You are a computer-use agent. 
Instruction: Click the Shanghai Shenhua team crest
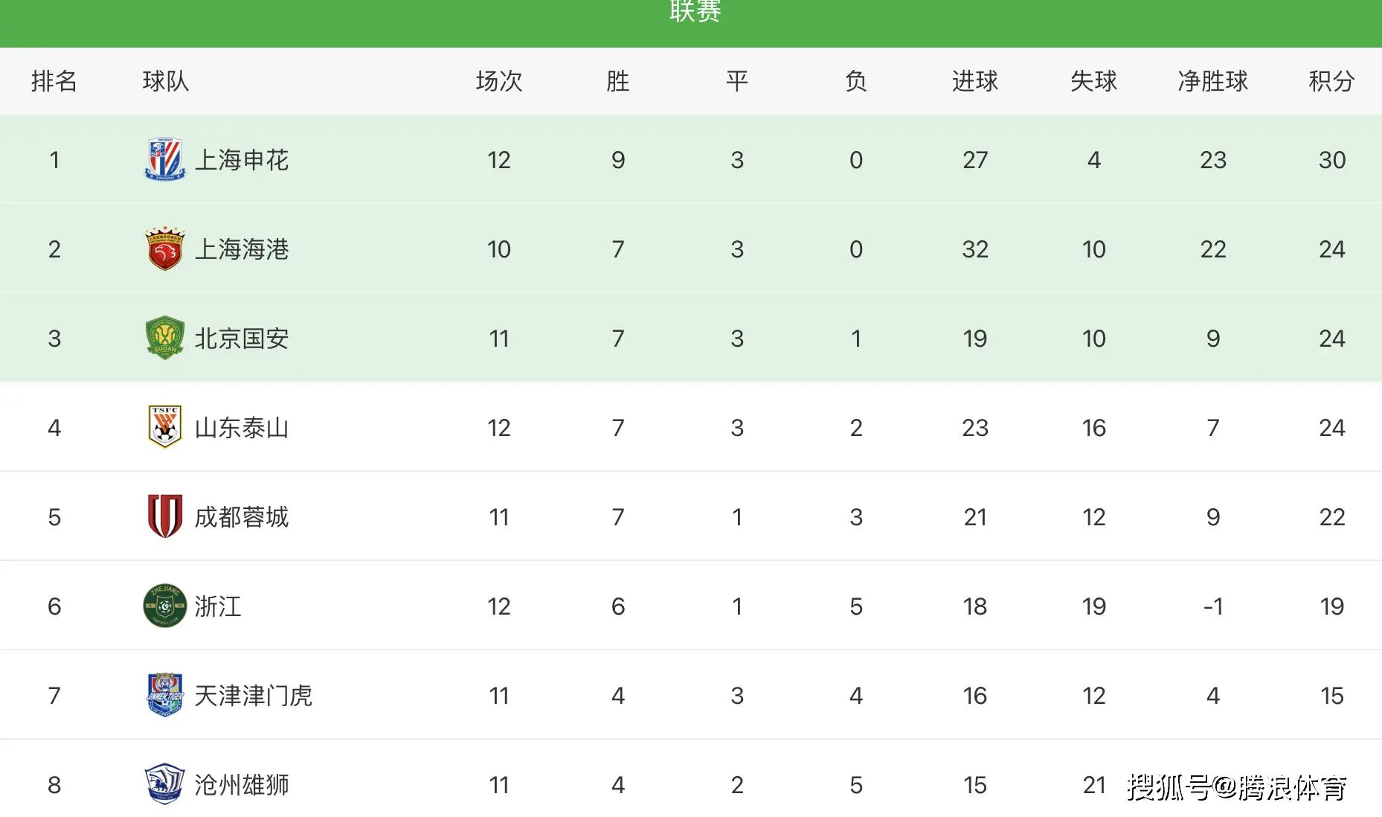pos(164,159)
